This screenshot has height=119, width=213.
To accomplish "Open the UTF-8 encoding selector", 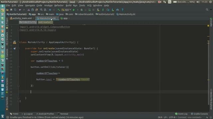I will coord(172,117).
